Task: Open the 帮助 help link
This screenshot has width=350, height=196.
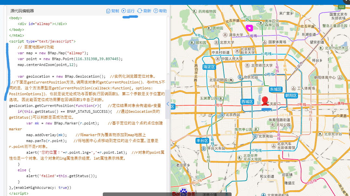Action: pyautogui.click(x=160, y=11)
